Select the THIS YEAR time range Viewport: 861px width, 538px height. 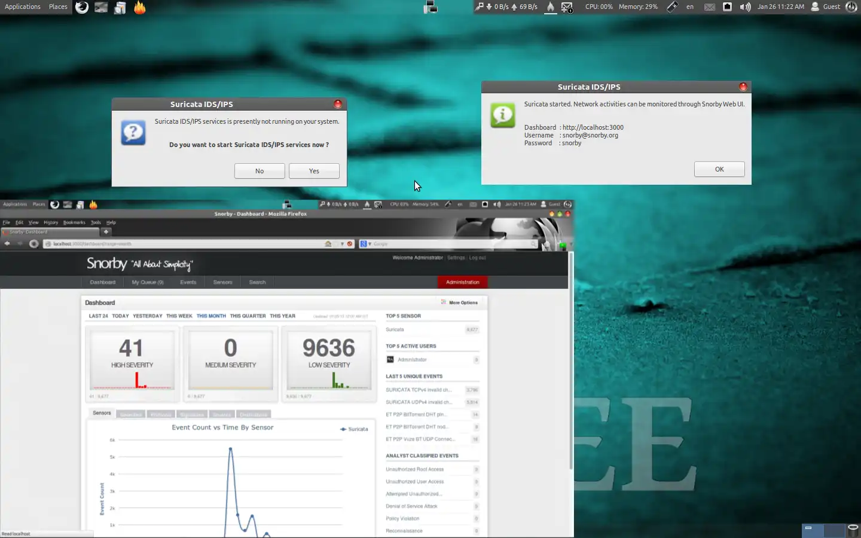pos(283,316)
